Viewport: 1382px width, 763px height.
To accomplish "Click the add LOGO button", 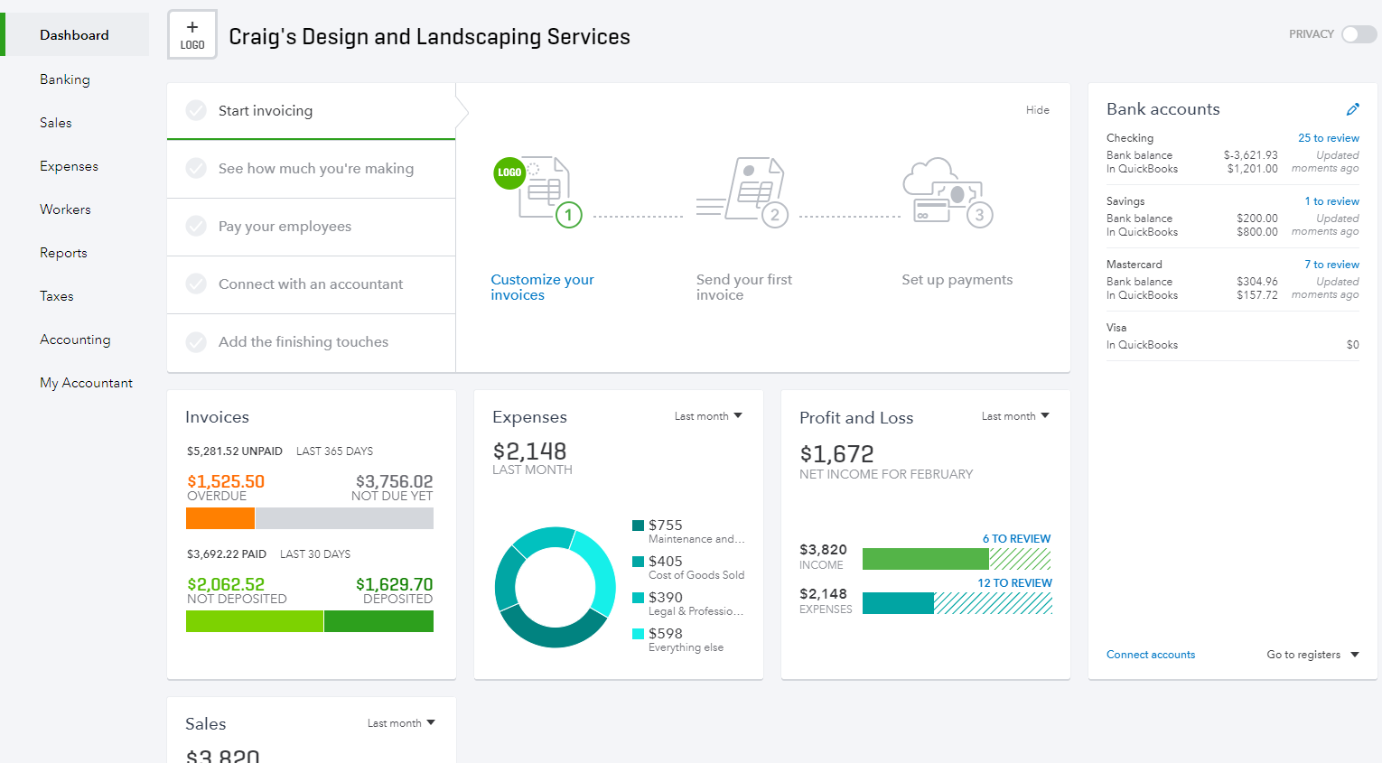I will (192, 34).
